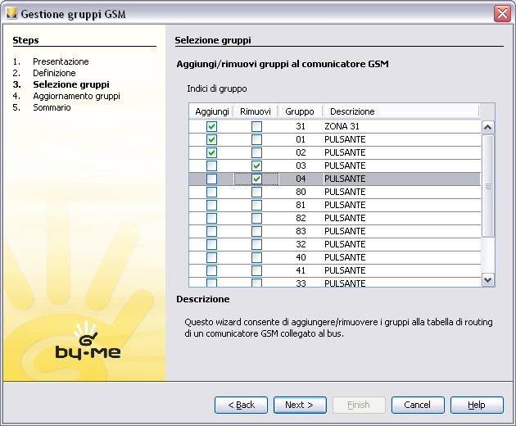
Task: Click the scroll up arrow of the group list
Action: pyautogui.click(x=487, y=127)
